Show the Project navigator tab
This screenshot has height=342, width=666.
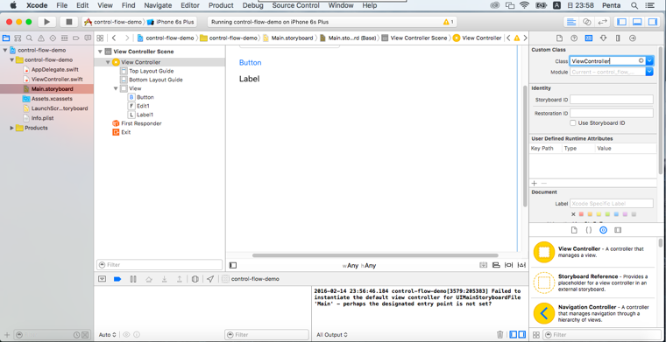click(x=6, y=38)
